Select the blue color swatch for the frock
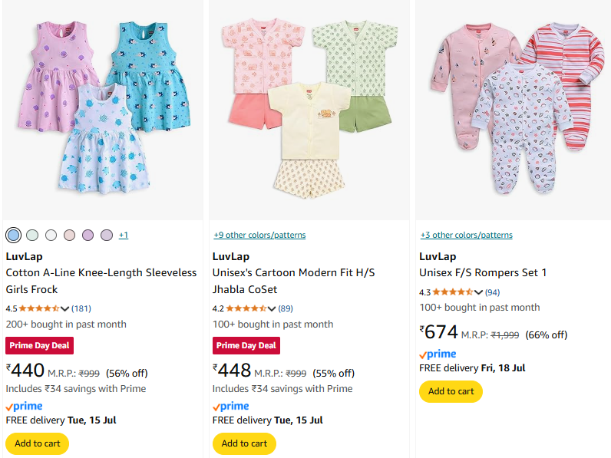The height and width of the screenshot is (458, 611). pyautogui.click(x=14, y=235)
